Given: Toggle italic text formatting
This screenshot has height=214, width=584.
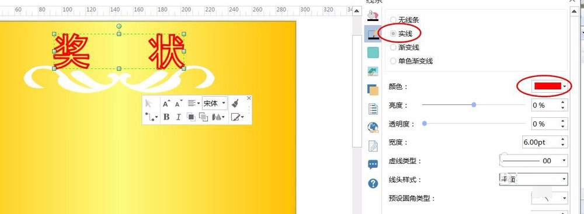Looking at the screenshot, I should coord(178,117).
